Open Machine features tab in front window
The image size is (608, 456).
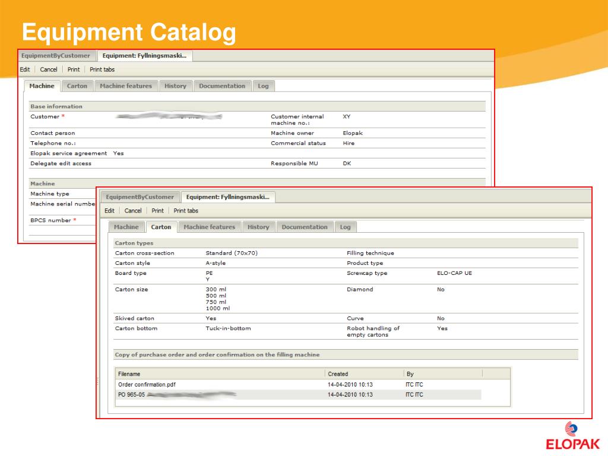210,227
